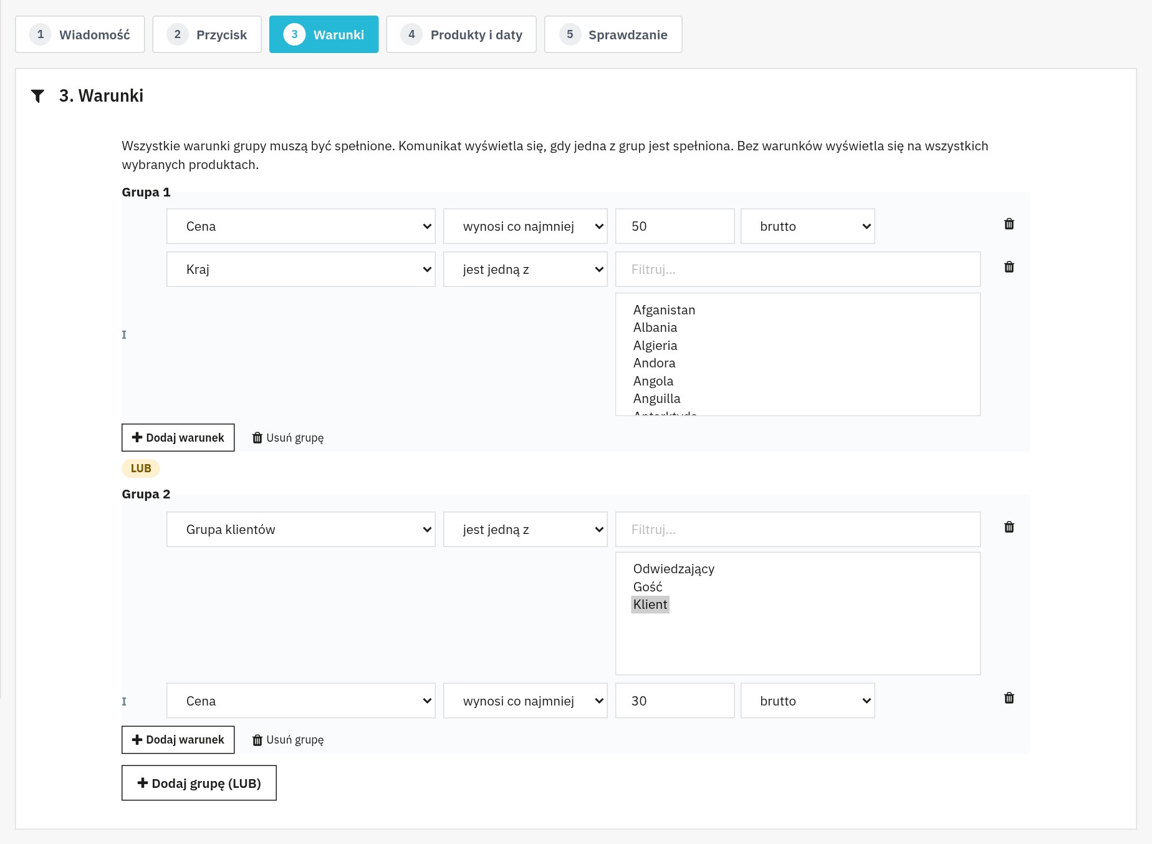Open the brutto dropdown next to value 30
Image resolution: width=1152 pixels, height=844 pixels.
(808, 701)
